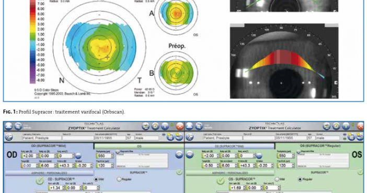The image size is (367, 193).
Task: Click the large green checkmark beside OD - SUPRACOR
Action: (40, 180)
